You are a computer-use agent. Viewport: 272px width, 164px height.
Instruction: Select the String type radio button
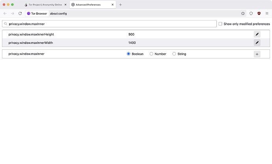(174, 54)
